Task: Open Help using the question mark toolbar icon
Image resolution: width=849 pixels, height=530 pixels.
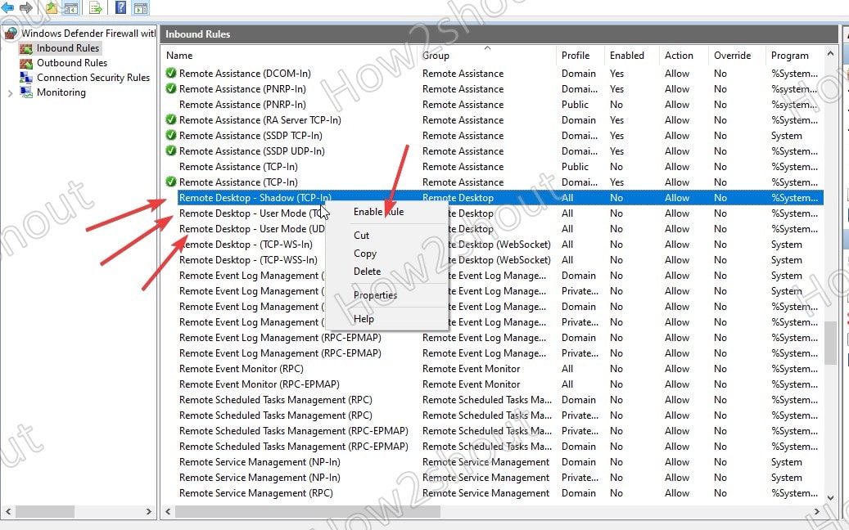Action: pyautogui.click(x=120, y=7)
